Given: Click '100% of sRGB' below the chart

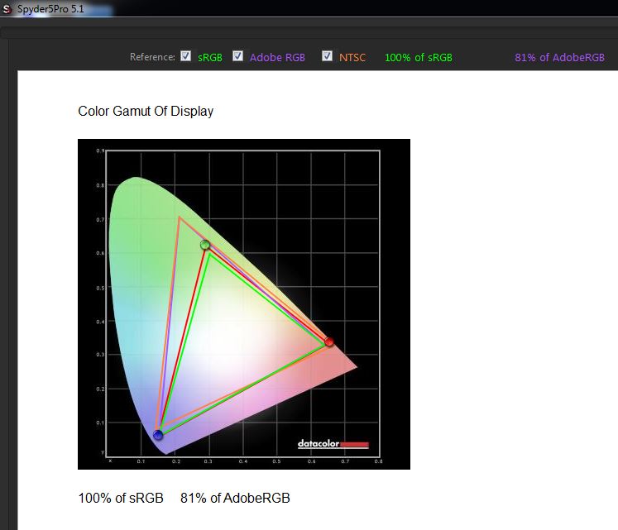Looking at the screenshot, I should click(x=121, y=498).
